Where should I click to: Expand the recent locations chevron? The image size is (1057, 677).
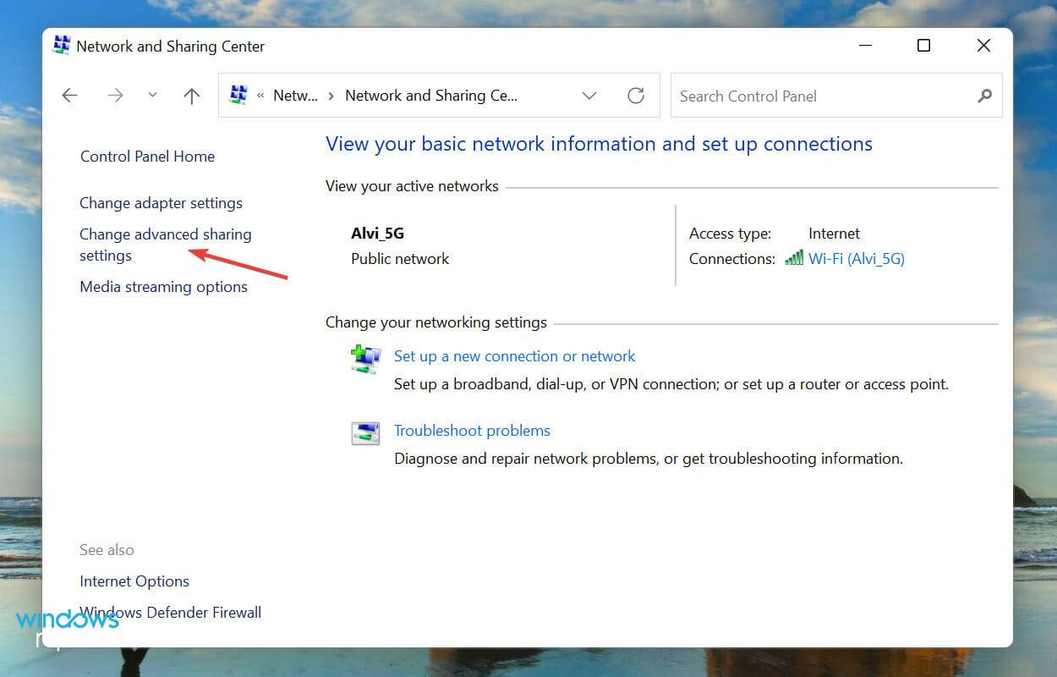tap(153, 95)
